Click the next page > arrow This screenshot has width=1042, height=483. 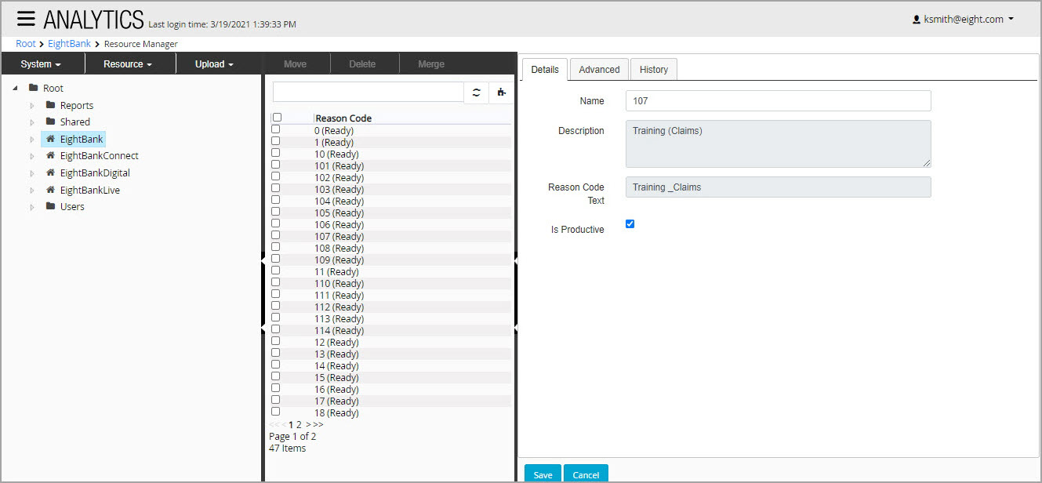coord(308,424)
